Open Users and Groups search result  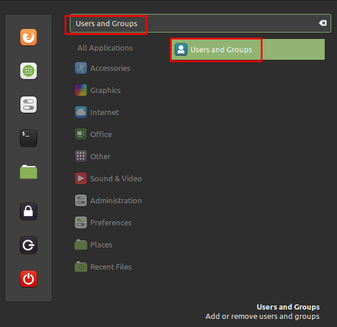click(248, 49)
